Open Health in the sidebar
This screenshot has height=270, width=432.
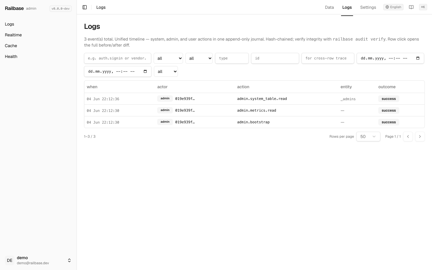click(11, 56)
